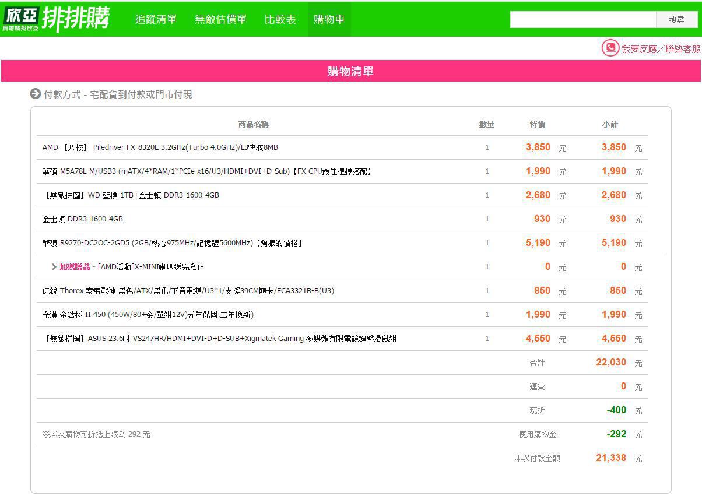Click the 本次購物可折抵上限為 292 元 note
702x496 pixels.
point(96,434)
